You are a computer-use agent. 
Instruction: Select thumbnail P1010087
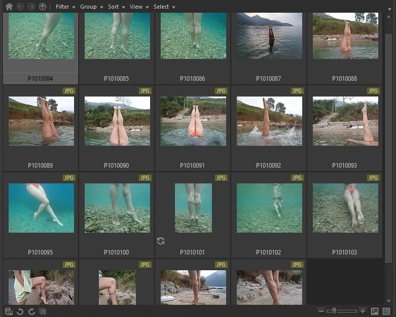pos(269,36)
